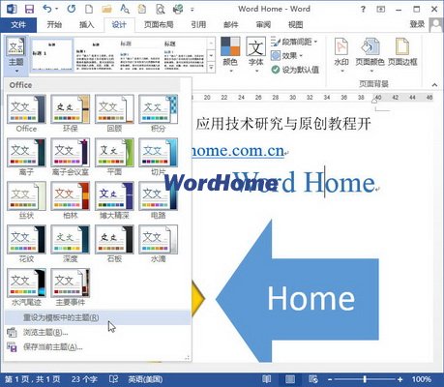
Task: Switch to the References (引用) tab
Action: 198,25
